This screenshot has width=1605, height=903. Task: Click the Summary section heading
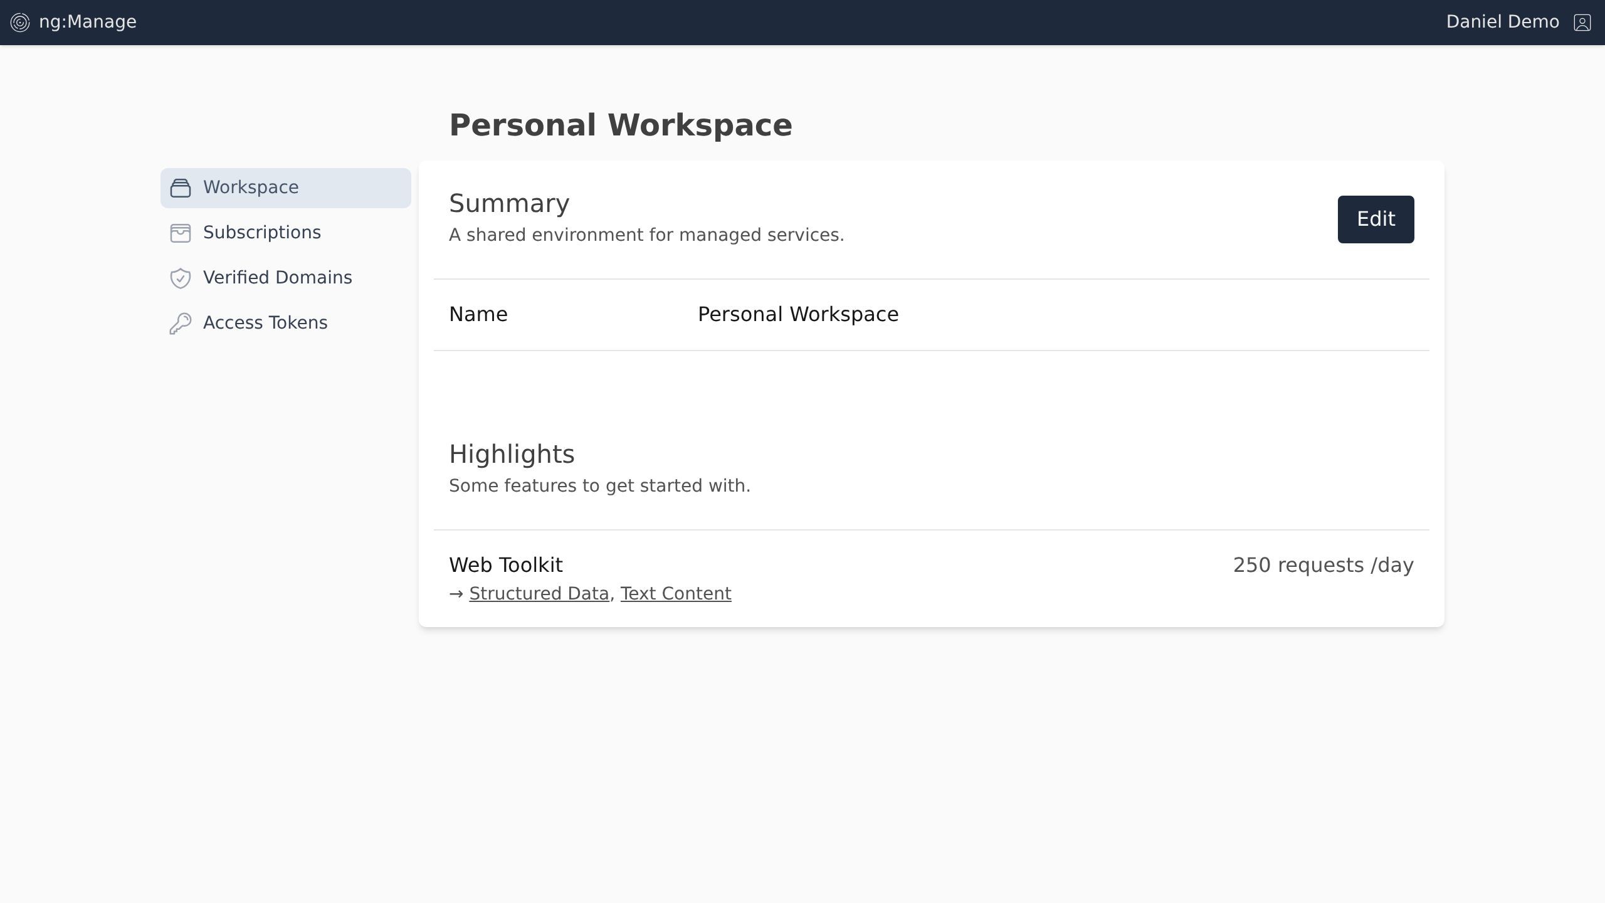click(509, 203)
